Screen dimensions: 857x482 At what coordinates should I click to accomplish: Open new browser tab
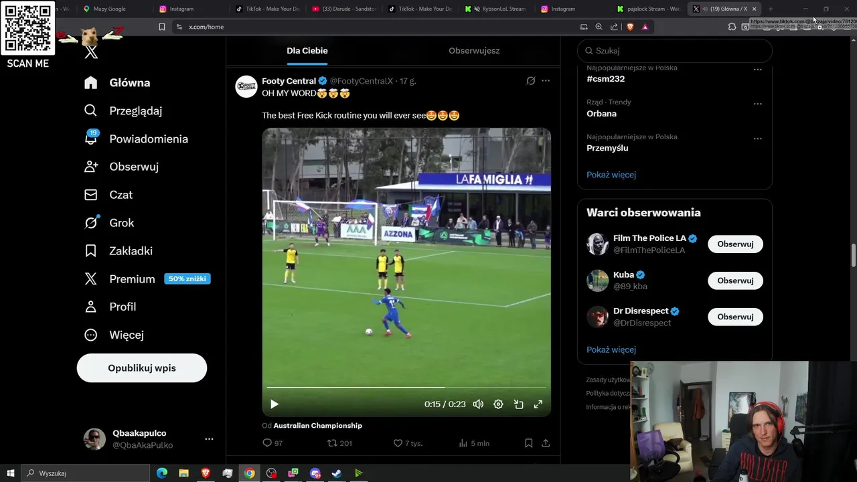click(x=771, y=9)
